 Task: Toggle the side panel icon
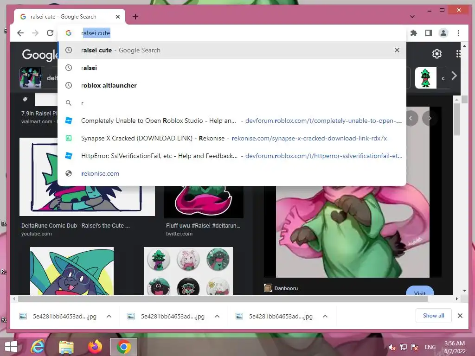(428, 33)
